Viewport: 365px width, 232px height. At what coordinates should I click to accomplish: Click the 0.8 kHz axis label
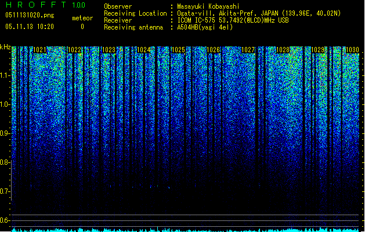tap(5, 162)
